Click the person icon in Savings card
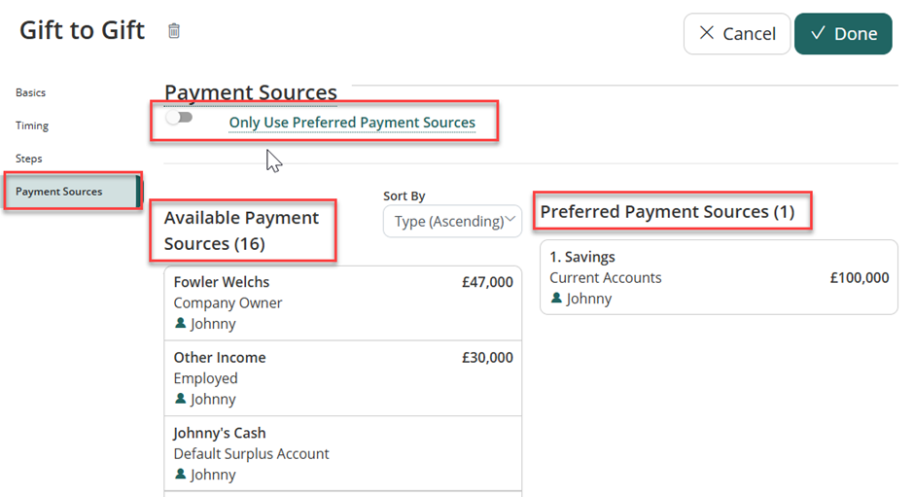Screen dimensions: 914x497 point(556,299)
